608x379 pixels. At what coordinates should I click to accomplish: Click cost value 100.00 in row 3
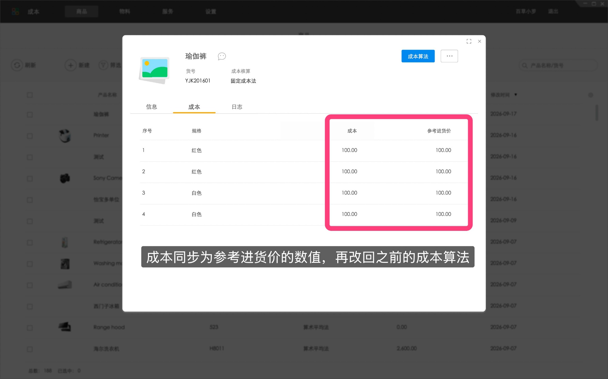point(349,193)
